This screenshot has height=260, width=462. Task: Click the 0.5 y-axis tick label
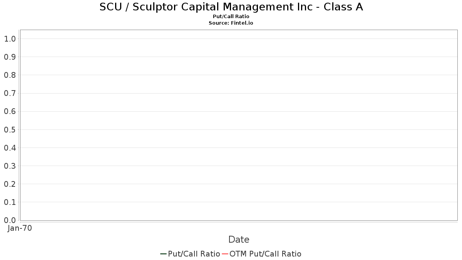tap(10, 129)
